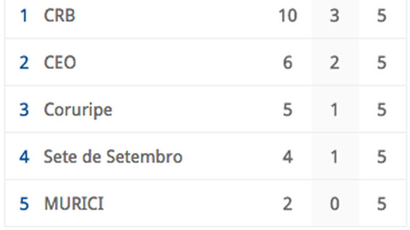Click Coruripe's wins value 1

pos(334,110)
